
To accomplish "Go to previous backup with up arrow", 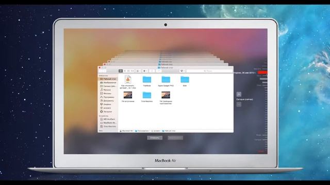I will (239, 94).
